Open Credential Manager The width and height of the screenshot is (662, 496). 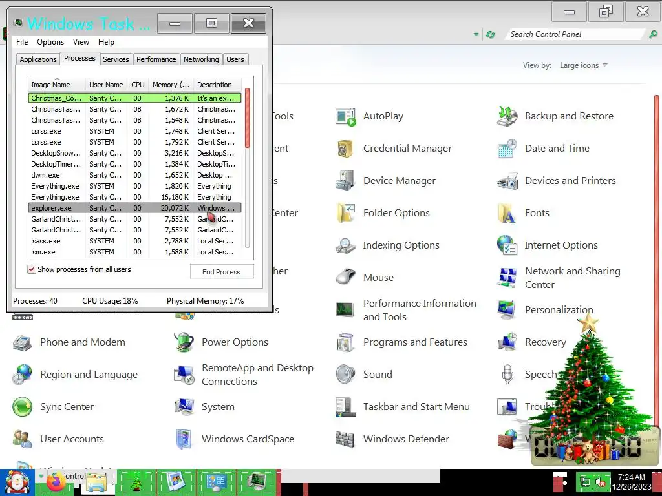[394, 149]
